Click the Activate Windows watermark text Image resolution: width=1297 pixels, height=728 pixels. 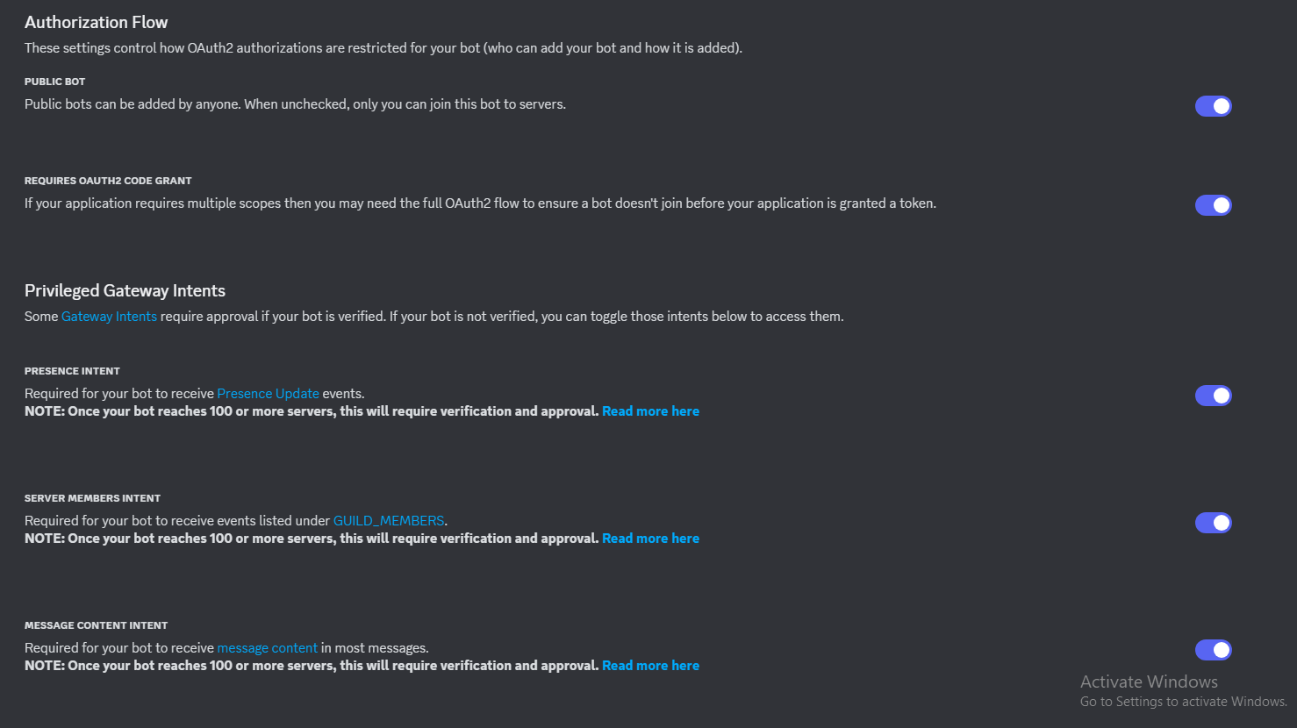[x=1149, y=682]
